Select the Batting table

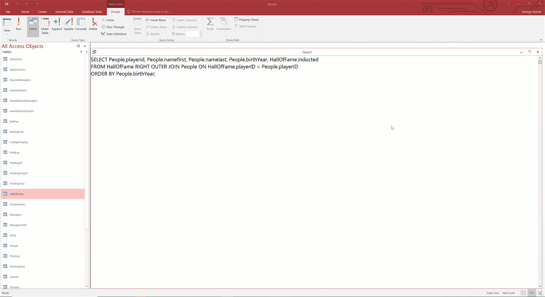tap(43, 122)
